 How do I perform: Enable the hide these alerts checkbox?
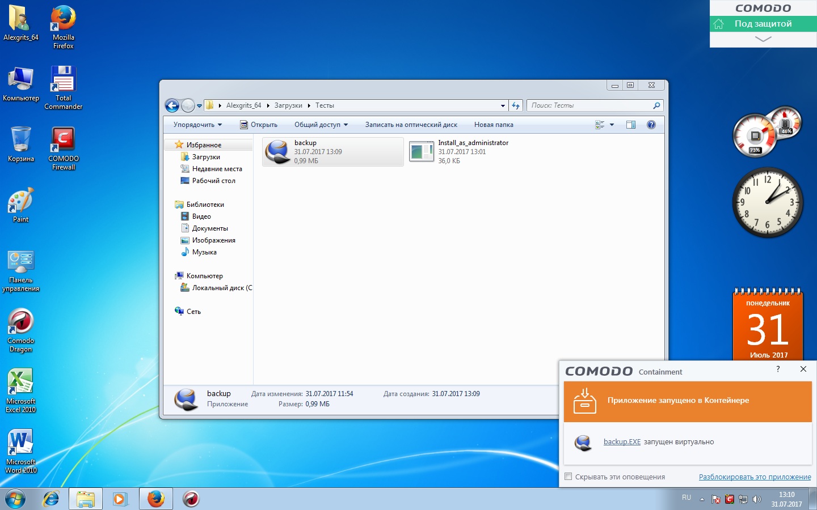pos(568,477)
